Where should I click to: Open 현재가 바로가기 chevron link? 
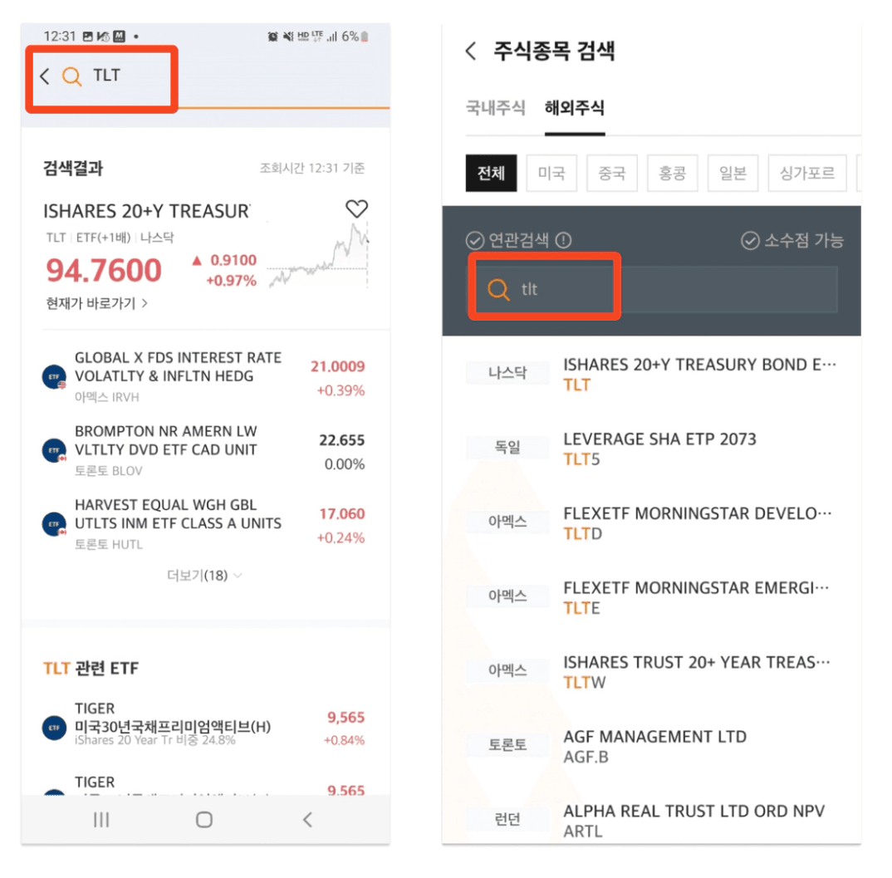tap(96, 303)
